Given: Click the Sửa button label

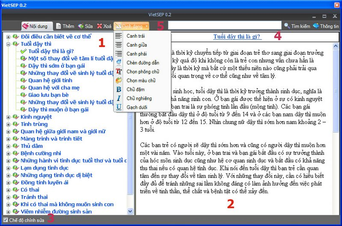Looking at the screenshot, I should click(89, 26).
